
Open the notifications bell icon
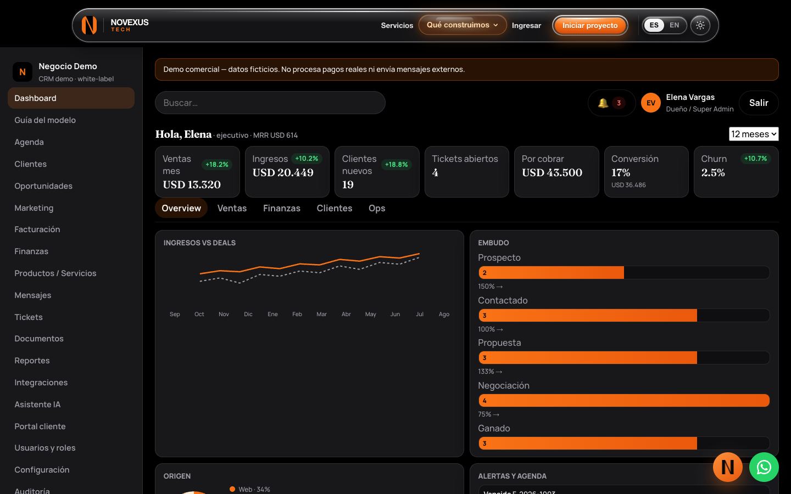coord(603,103)
